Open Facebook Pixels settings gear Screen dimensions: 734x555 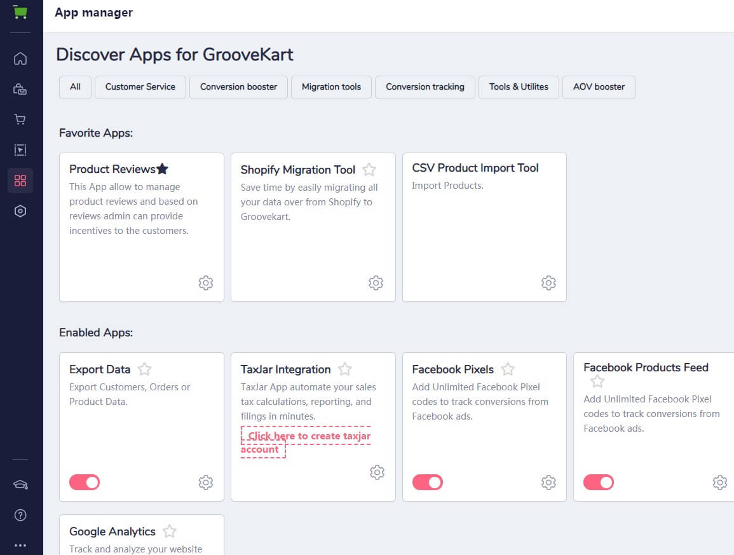click(548, 483)
